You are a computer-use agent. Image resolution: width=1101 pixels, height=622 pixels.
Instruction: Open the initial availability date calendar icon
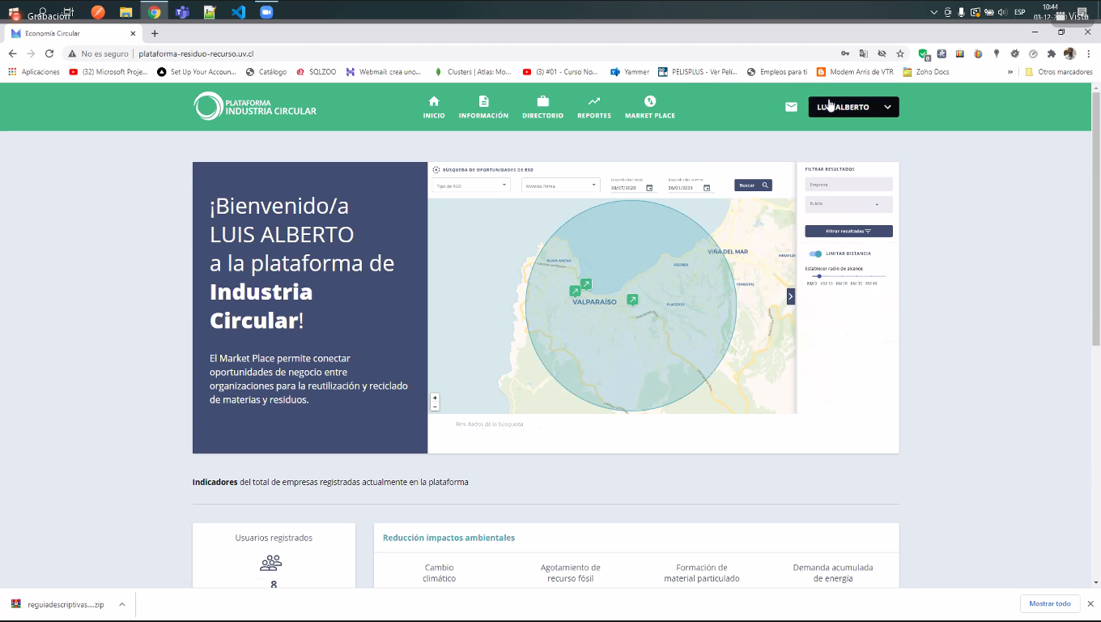(649, 188)
